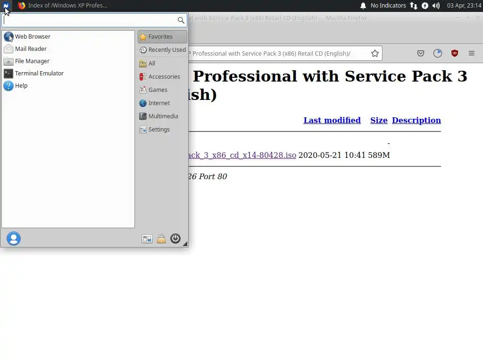Click the menu resize grip corner

pos(185,244)
